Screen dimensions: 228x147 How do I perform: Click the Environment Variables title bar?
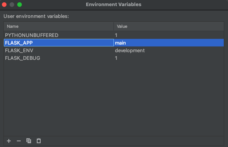(113, 5)
